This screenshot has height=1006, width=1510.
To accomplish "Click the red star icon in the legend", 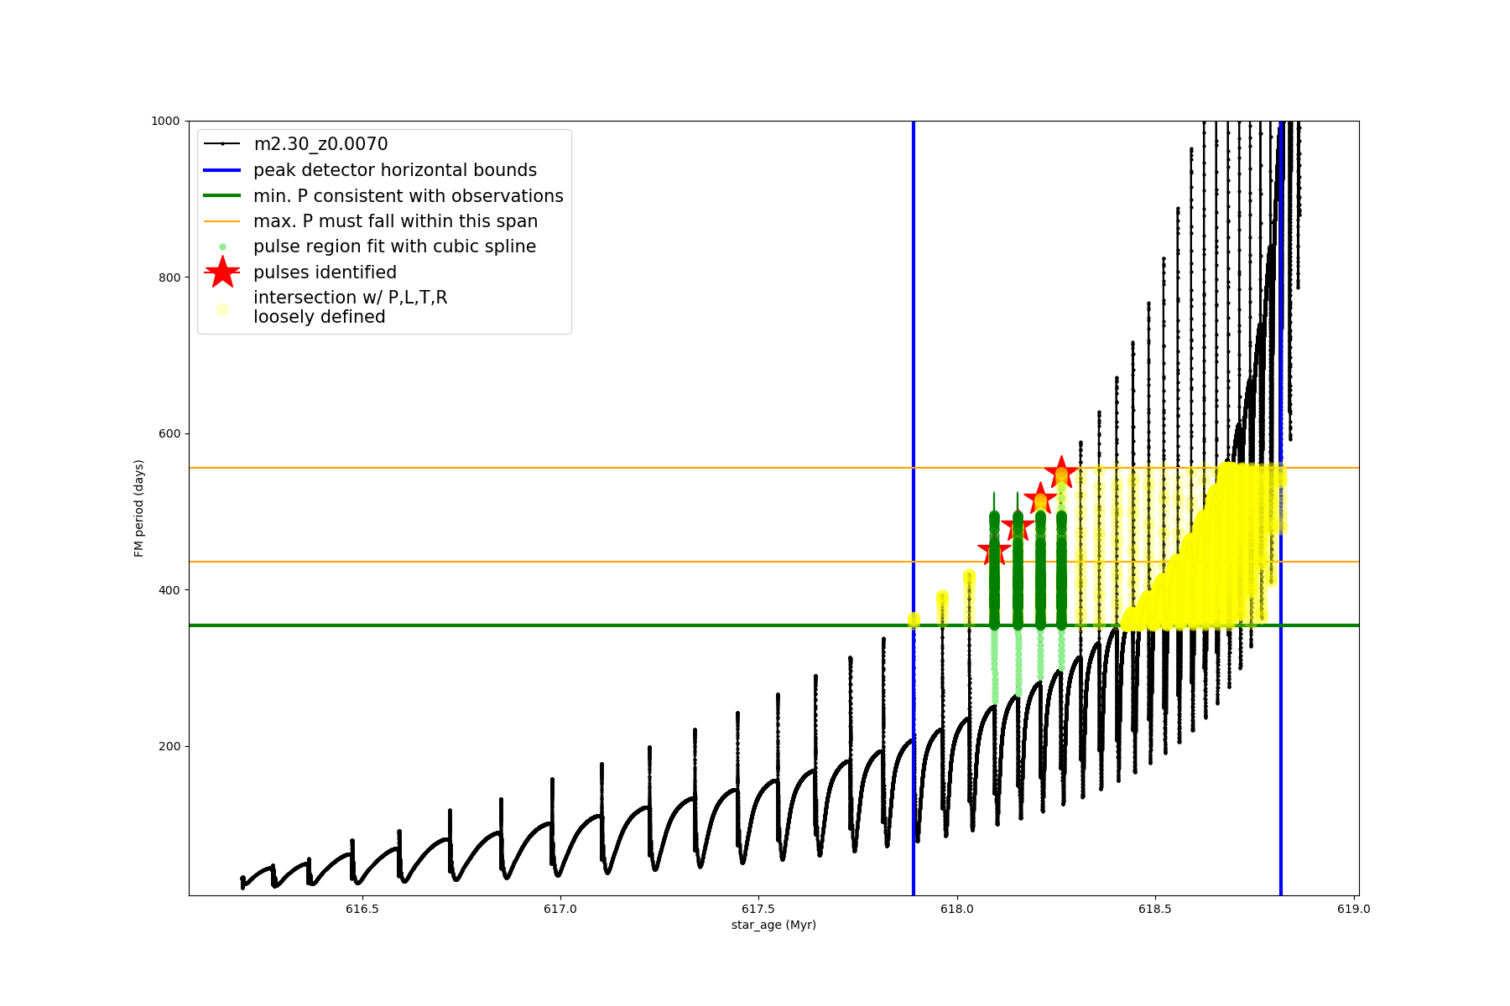I will coord(222,272).
